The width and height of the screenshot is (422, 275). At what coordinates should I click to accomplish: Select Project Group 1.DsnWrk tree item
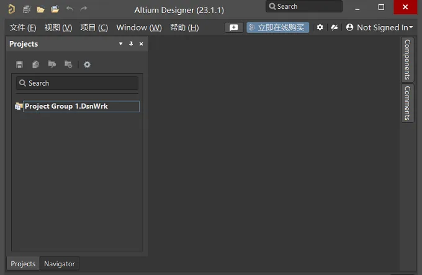(x=81, y=106)
